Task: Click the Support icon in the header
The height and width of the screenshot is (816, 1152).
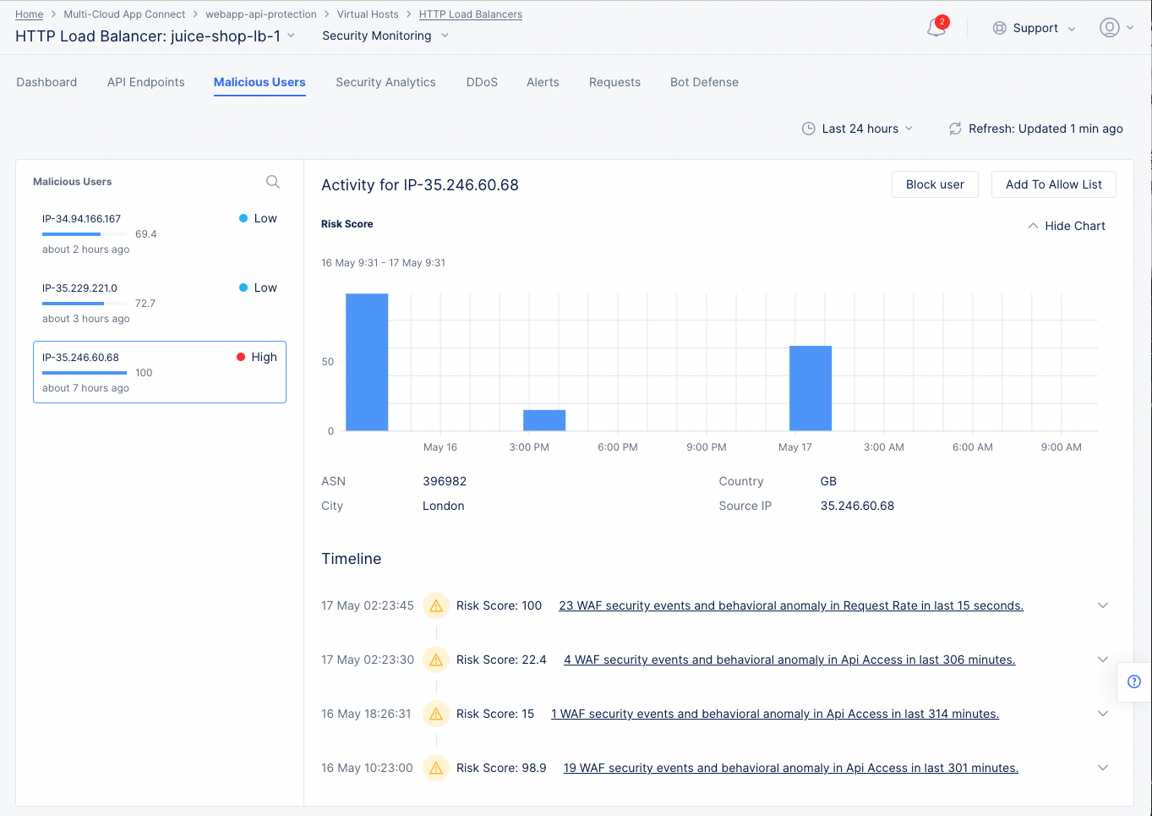Action: [x=999, y=27]
